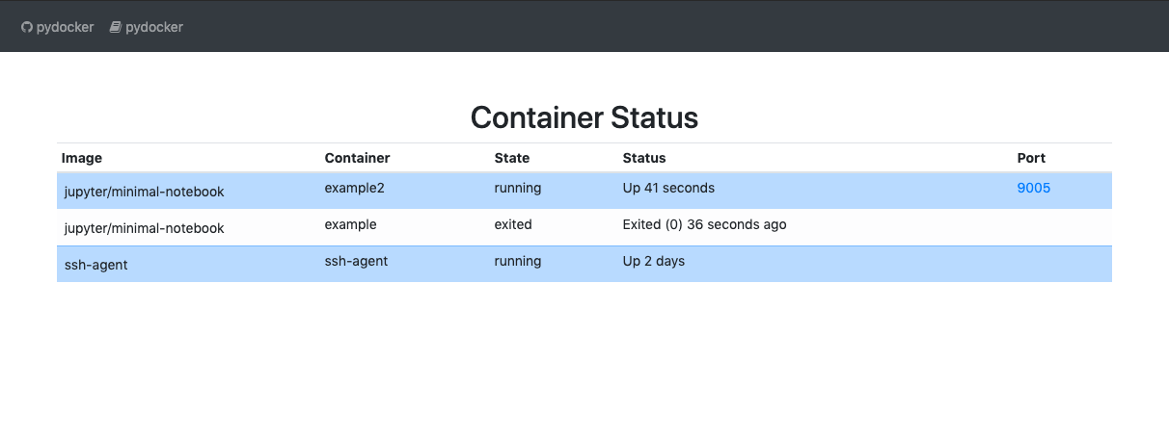1169x438 pixels.
Task: Click the Image column header
Action: tap(82, 158)
